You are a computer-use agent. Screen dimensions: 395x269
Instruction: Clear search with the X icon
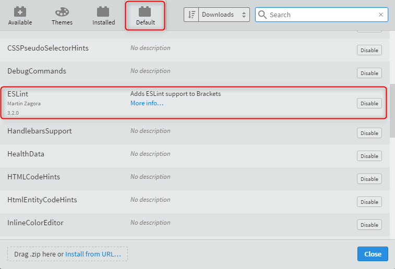click(380, 15)
